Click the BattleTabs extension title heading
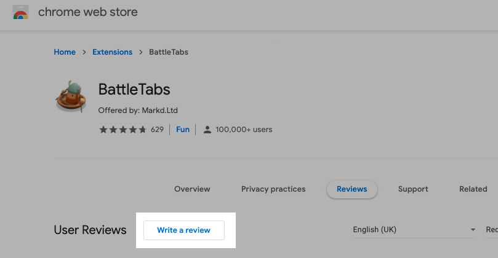 (134, 90)
